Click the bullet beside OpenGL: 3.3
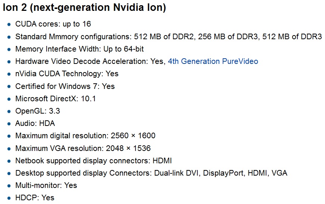 tap(9, 111)
